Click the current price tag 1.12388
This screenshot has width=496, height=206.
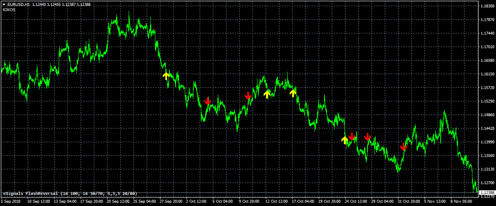(488, 193)
